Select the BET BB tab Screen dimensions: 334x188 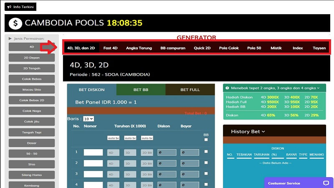tap(141, 89)
